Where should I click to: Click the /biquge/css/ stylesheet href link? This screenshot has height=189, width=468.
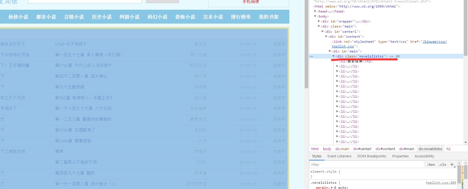point(434,42)
